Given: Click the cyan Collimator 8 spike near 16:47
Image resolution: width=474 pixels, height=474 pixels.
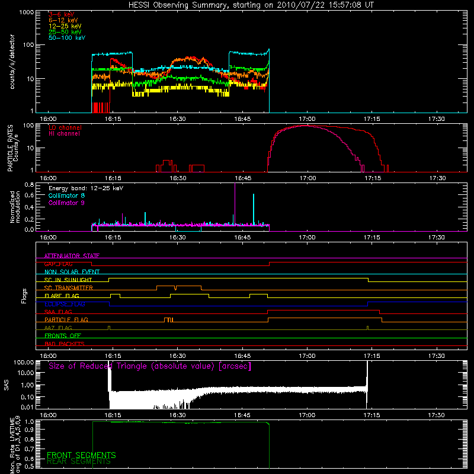Looking at the screenshot, I should pos(254,209).
